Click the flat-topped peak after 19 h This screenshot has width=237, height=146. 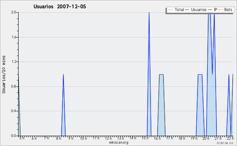point(200,105)
